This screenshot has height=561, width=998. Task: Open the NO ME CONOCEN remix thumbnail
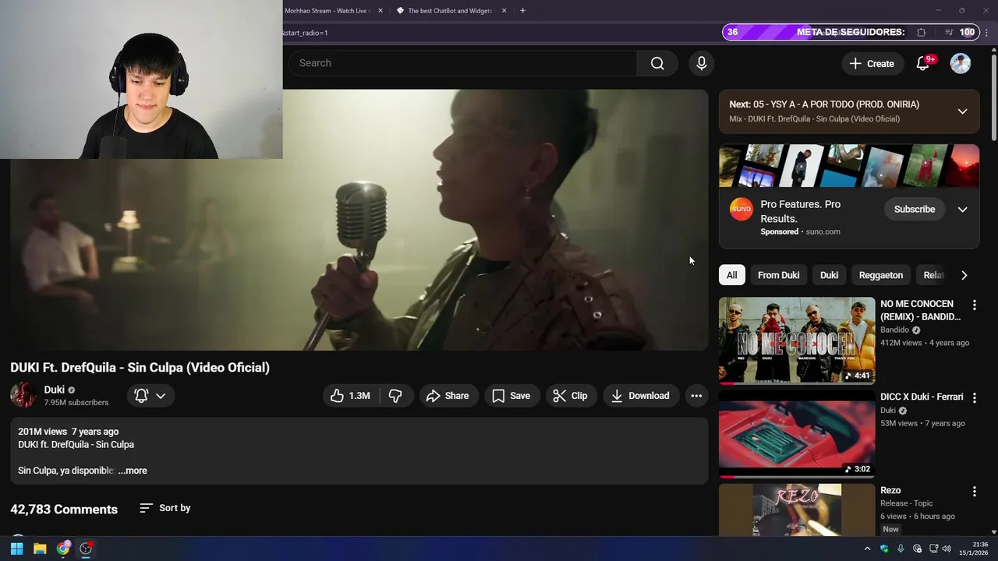(x=797, y=340)
